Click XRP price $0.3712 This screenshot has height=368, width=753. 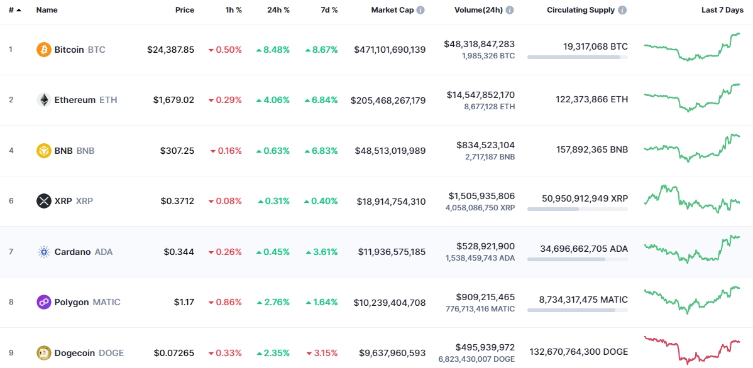[177, 201]
